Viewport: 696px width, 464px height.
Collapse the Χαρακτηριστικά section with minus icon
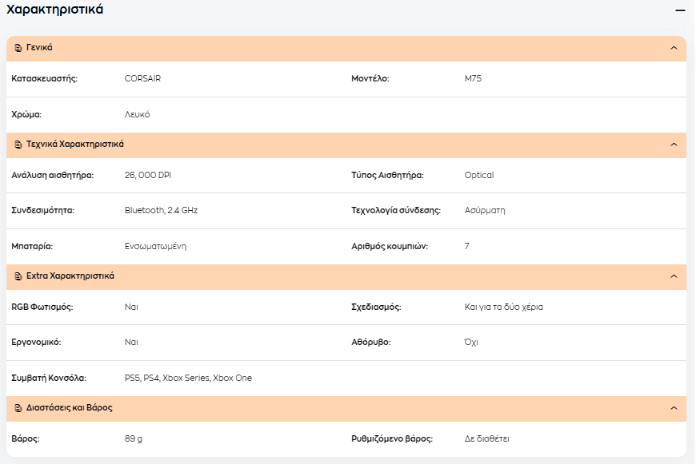[x=680, y=10]
